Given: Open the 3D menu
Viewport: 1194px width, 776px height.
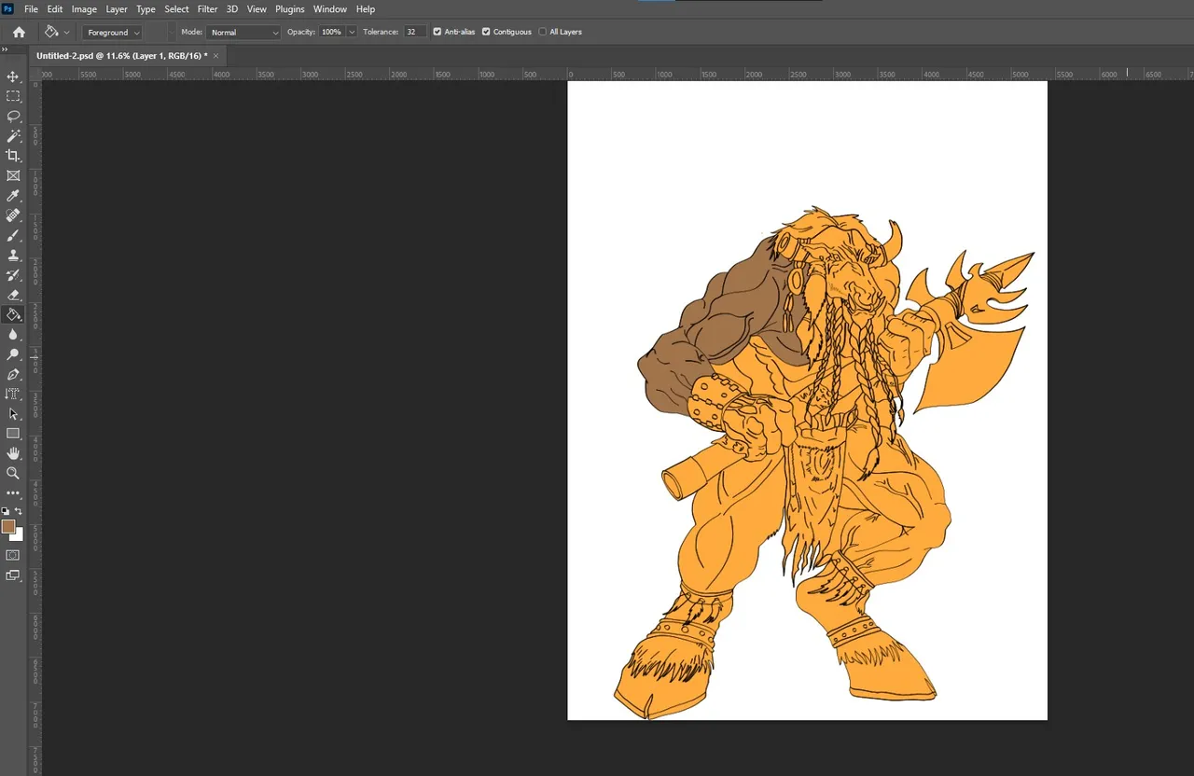Looking at the screenshot, I should tap(232, 8).
